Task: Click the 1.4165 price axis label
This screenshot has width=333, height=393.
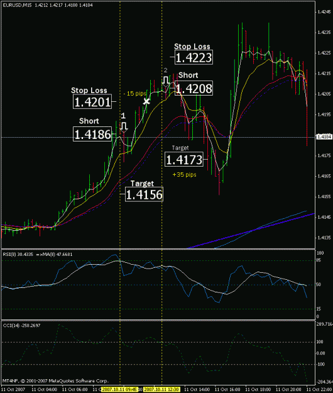Action: (x=324, y=176)
